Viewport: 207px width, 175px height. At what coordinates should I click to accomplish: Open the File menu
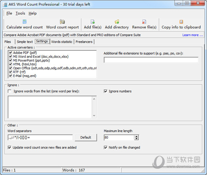[9, 13]
